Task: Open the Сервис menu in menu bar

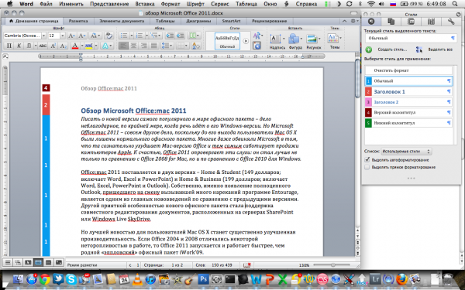Action: coord(220,4)
